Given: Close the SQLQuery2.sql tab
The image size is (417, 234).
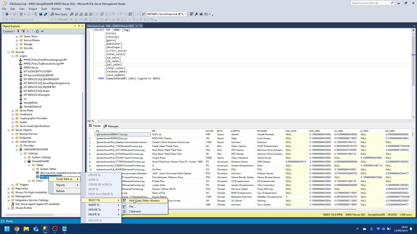Looking at the screenshot, I should pos(141,26).
